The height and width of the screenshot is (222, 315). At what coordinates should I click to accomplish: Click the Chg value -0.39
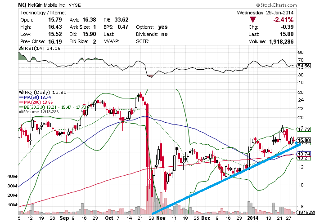(287, 27)
